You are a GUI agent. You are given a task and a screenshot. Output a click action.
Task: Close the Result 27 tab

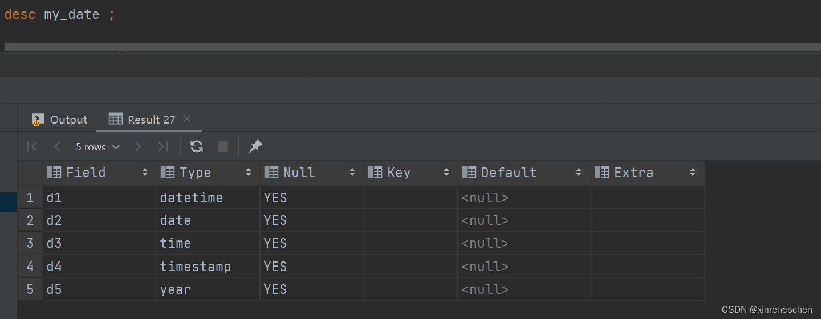point(187,119)
